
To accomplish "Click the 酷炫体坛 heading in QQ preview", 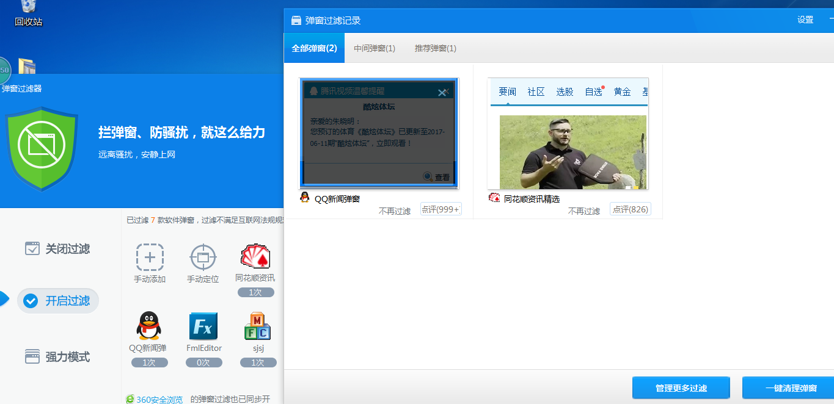I will coord(379,107).
